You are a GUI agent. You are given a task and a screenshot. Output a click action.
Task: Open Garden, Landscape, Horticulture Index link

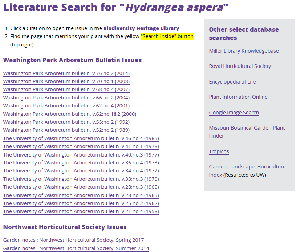(247, 171)
